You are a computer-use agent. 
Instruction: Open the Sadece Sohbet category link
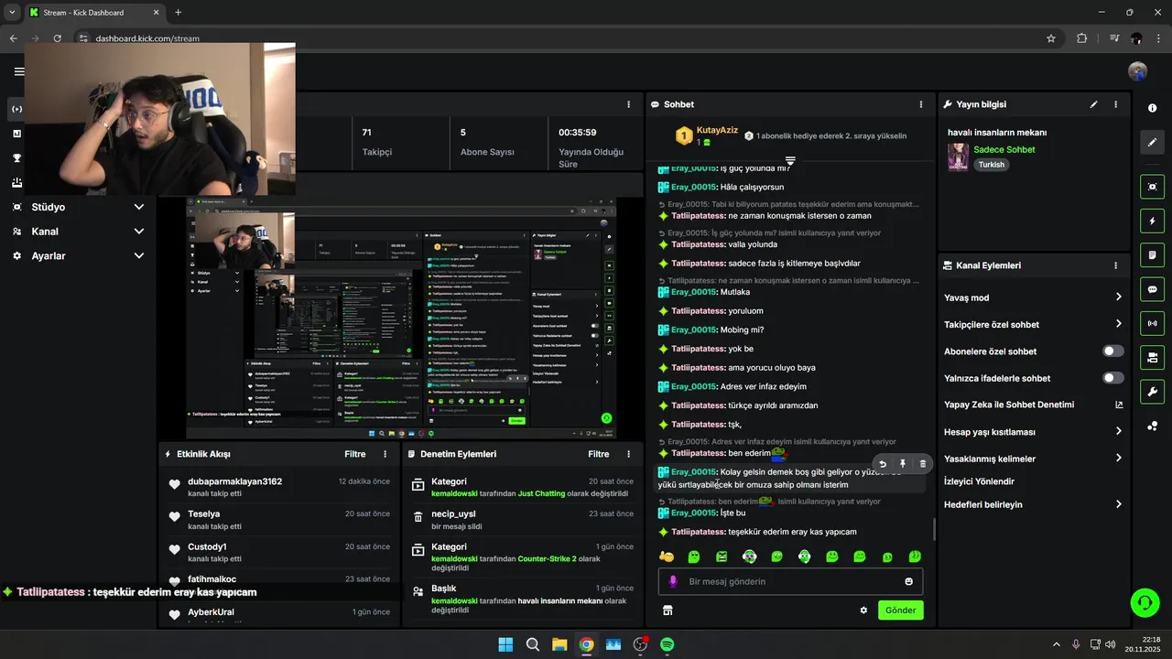[1004, 149]
